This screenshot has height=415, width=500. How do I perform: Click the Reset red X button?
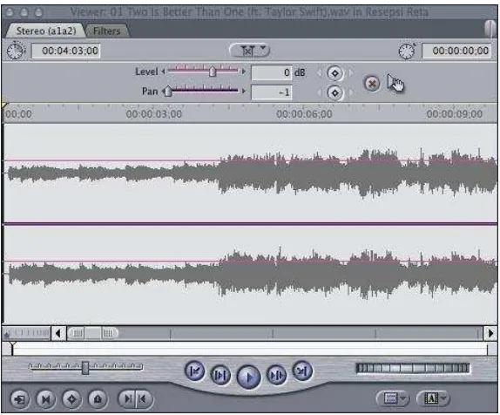coord(372,84)
